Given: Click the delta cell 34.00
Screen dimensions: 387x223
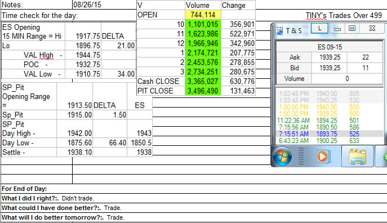Looking at the screenshot, I should (x=118, y=74).
